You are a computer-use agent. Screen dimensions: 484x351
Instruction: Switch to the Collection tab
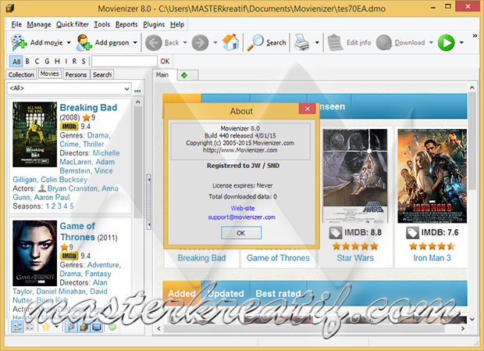coord(21,75)
